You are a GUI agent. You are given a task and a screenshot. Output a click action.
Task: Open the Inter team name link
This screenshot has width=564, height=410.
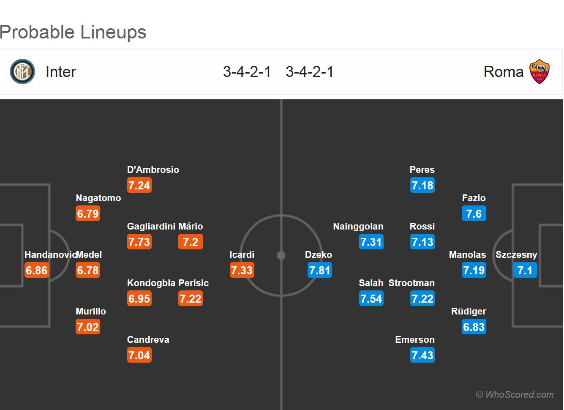[60, 71]
